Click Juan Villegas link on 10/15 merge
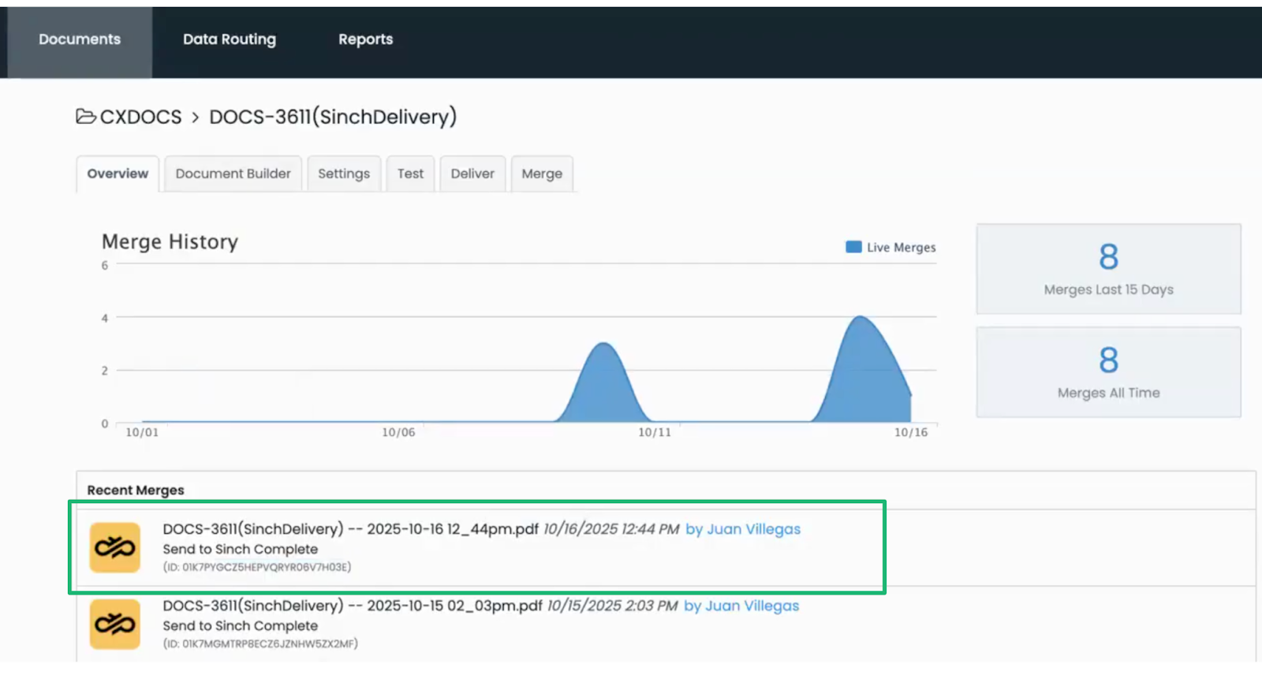Viewport: 1262px width, 675px height. coord(741,606)
